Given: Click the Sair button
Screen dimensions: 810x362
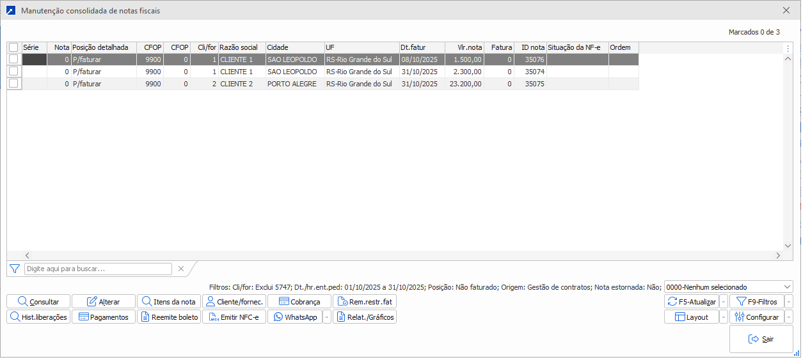Looking at the screenshot, I should pyautogui.click(x=761, y=339).
